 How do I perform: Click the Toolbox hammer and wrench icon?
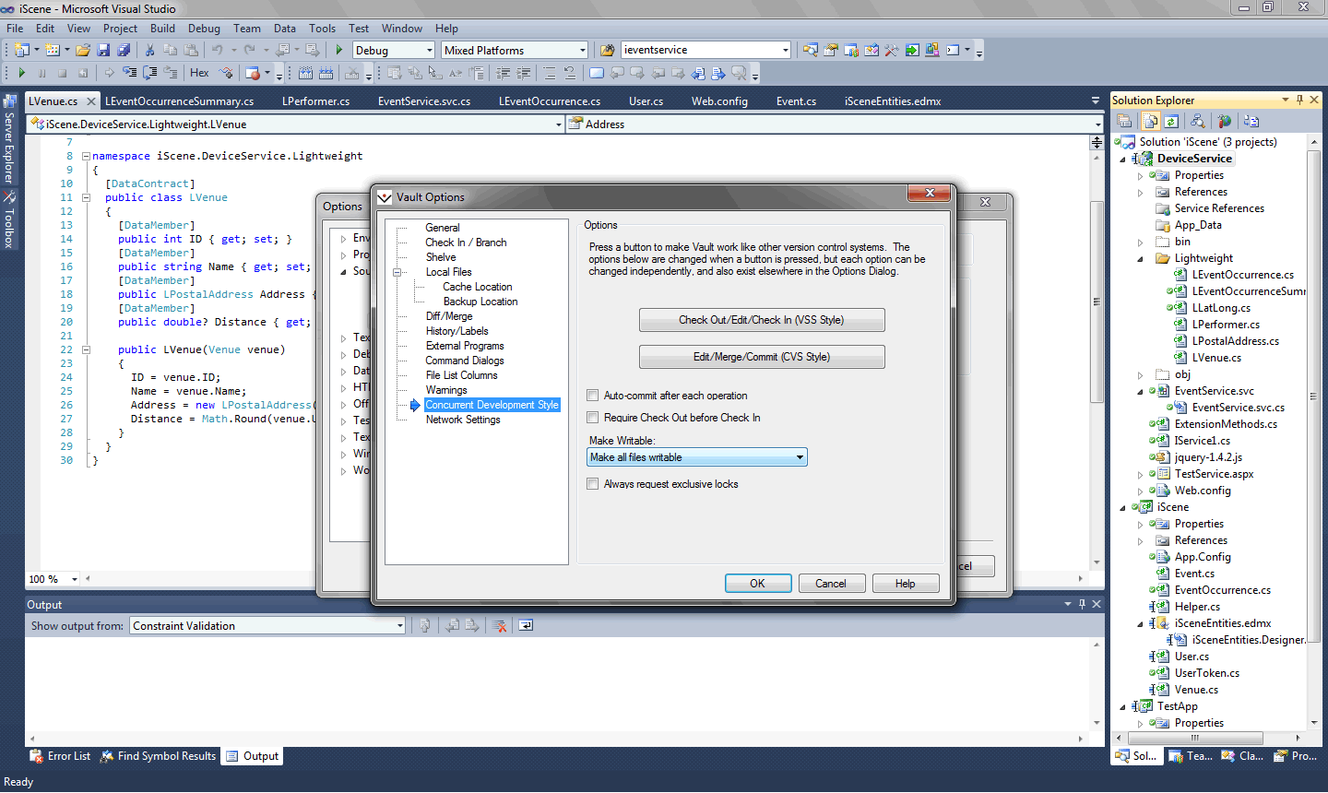point(891,50)
